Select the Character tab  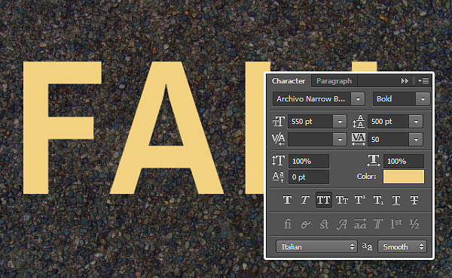[289, 81]
